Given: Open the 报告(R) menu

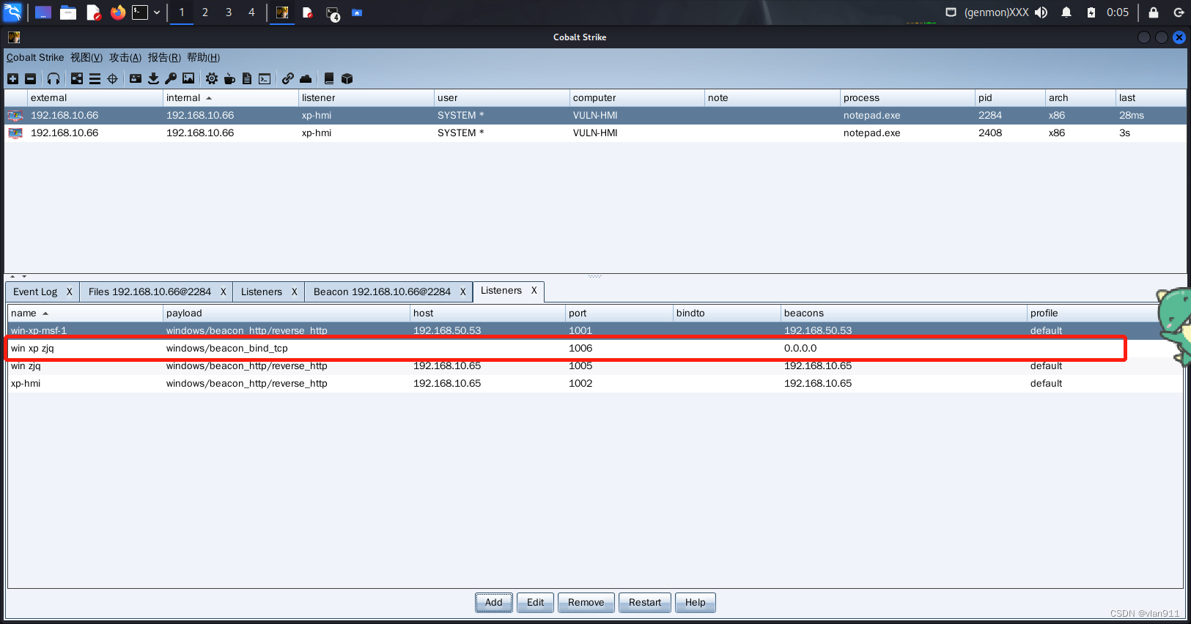Looking at the screenshot, I should [164, 58].
